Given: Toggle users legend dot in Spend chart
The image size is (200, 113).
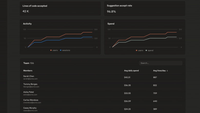Looking at the screenshot, I should coord(136,50).
